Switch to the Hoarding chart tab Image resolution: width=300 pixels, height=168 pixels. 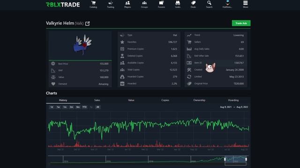(x=233, y=100)
